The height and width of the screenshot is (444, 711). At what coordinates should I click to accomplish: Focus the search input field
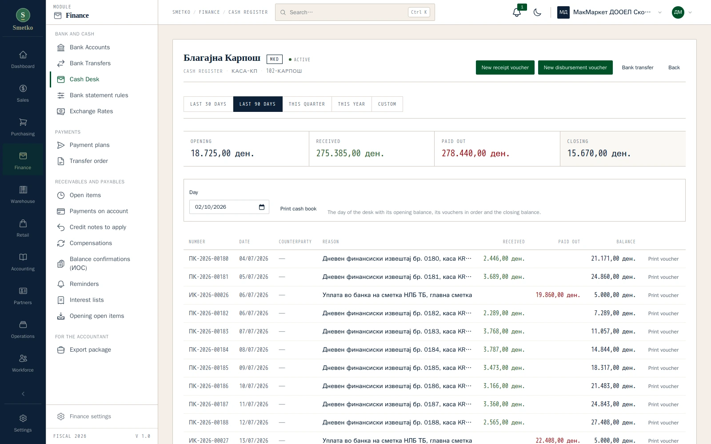pos(355,12)
